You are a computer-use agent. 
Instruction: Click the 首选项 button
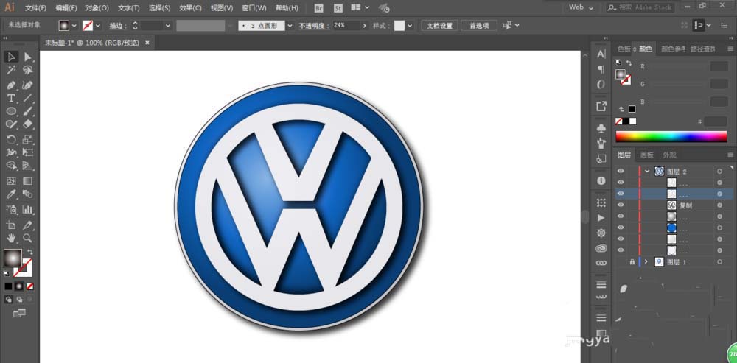pyautogui.click(x=478, y=25)
